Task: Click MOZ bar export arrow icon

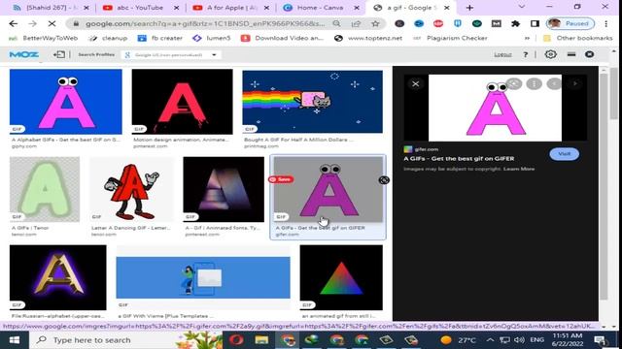Action: coord(59,54)
